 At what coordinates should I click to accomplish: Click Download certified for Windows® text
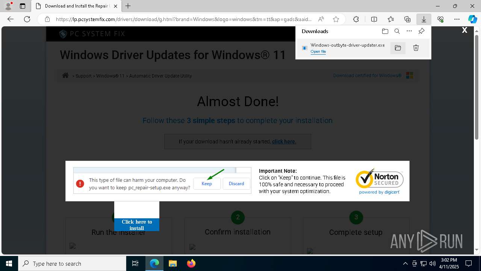[x=367, y=75]
